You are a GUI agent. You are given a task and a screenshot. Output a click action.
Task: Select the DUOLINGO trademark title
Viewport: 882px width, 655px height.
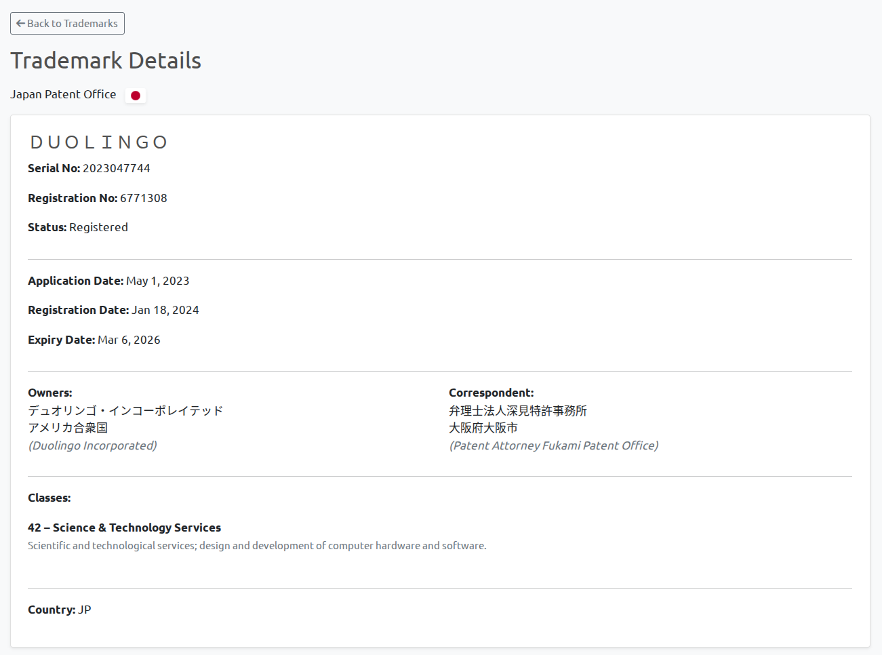(98, 142)
